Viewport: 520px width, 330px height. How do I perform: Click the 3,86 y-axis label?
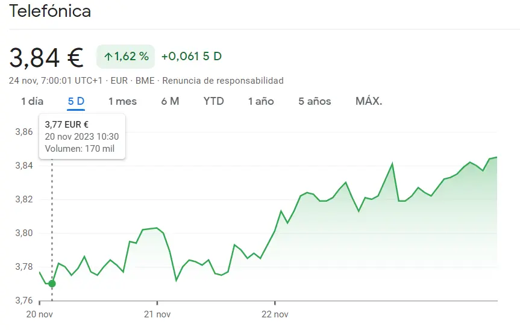tap(24, 132)
